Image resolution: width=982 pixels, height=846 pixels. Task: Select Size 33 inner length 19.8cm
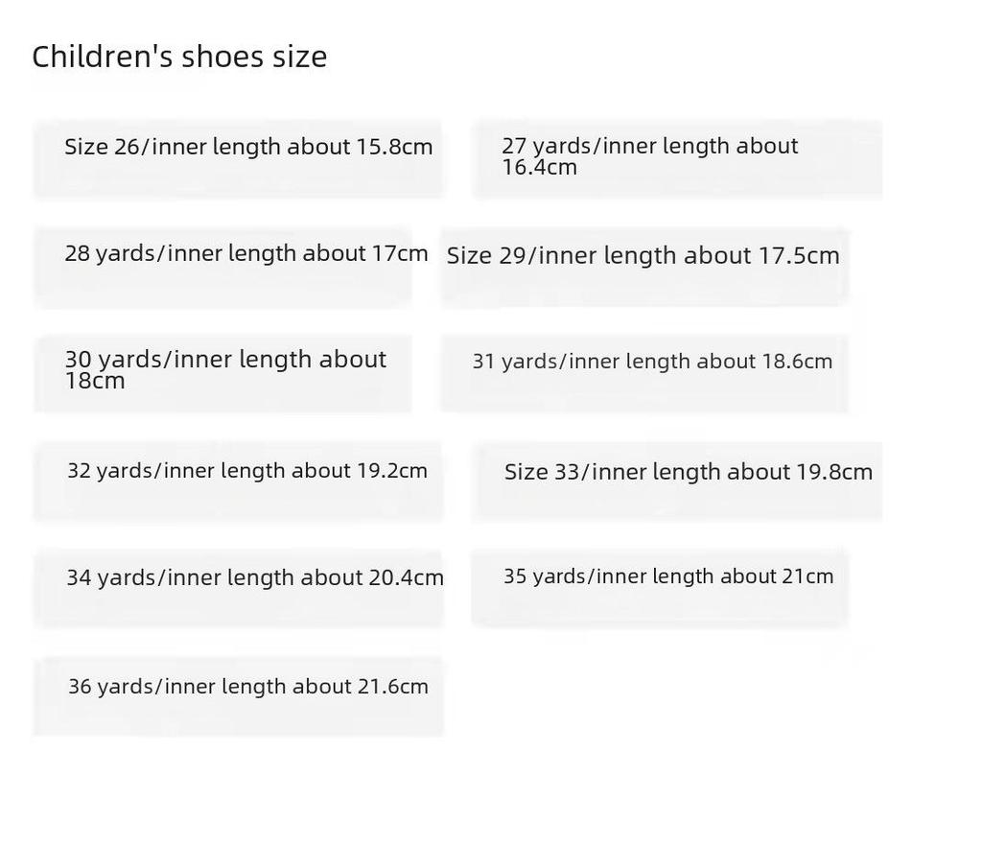click(677, 481)
